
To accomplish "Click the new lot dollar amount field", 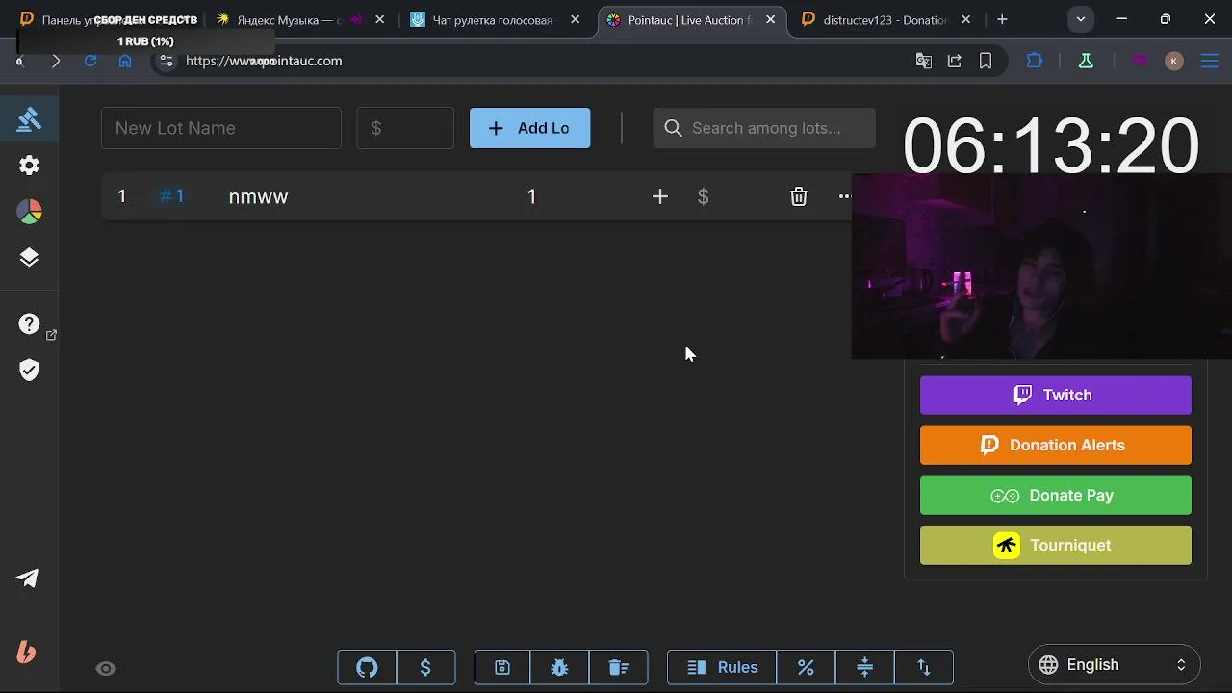I will (405, 128).
